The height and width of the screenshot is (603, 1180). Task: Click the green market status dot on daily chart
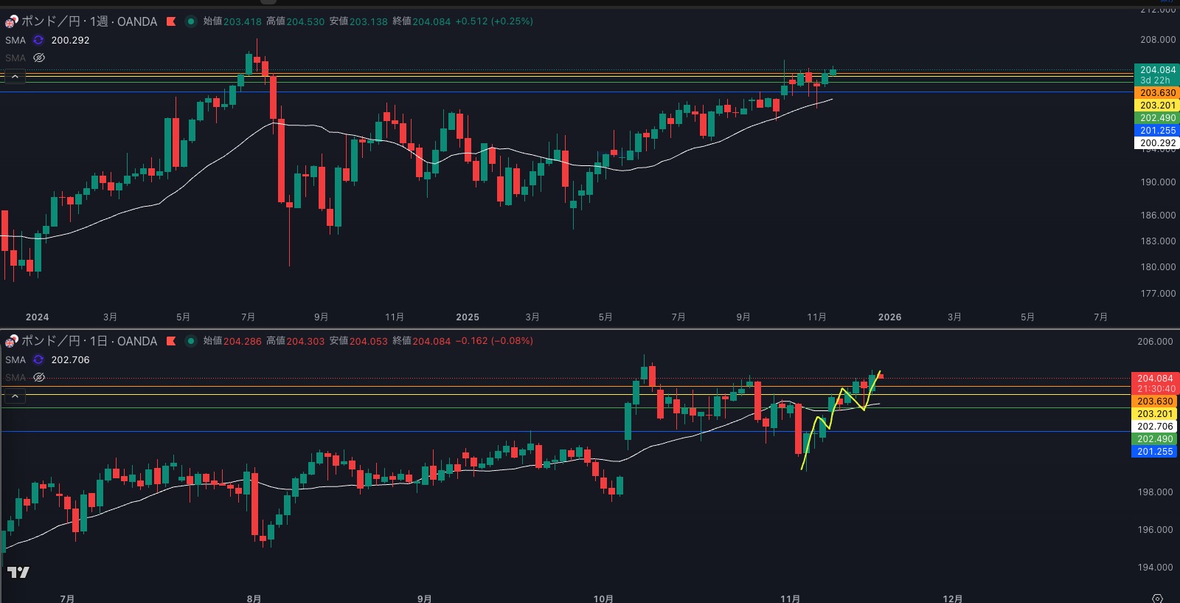[x=191, y=341]
